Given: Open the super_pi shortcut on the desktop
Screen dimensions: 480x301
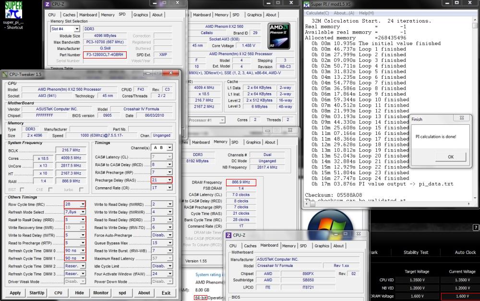Looking at the screenshot, I should point(13,15).
